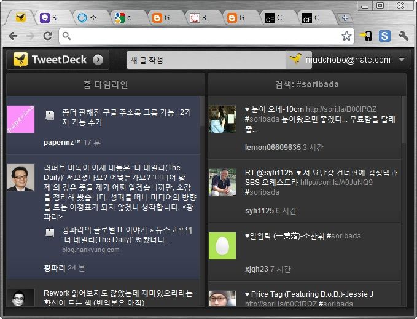Viewport: 417px width, 319px height.
Task: Click the 홈 타임라인 column header
Action: (x=106, y=84)
